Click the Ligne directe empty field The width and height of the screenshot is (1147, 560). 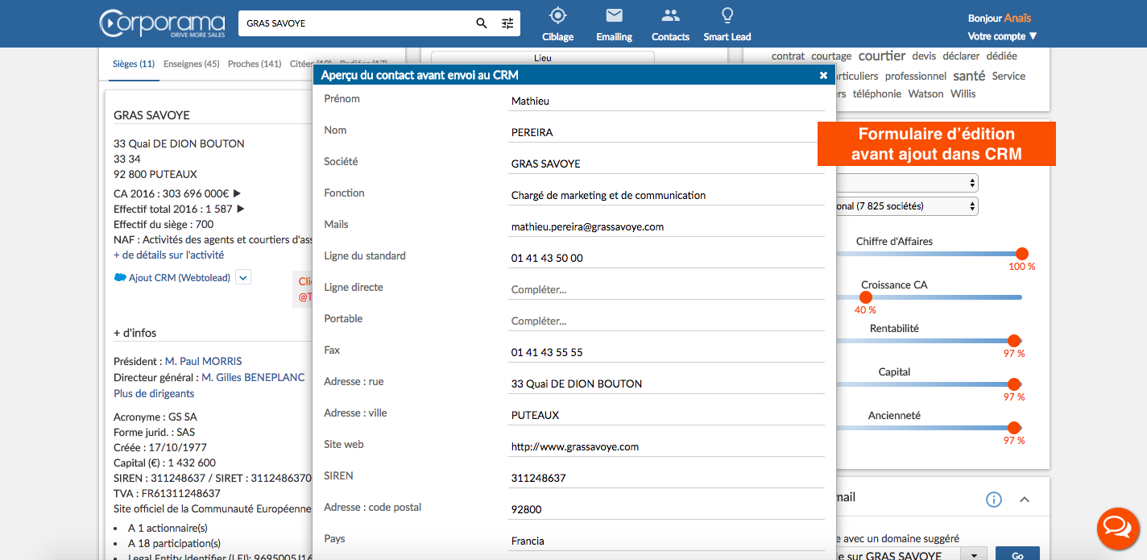click(x=666, y=289)
